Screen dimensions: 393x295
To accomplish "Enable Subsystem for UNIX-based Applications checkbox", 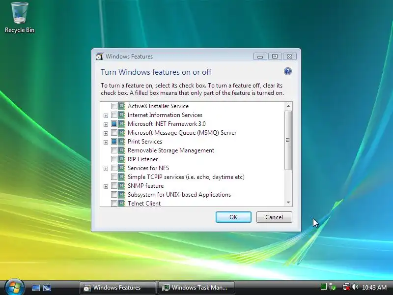I will click(114, 195).
